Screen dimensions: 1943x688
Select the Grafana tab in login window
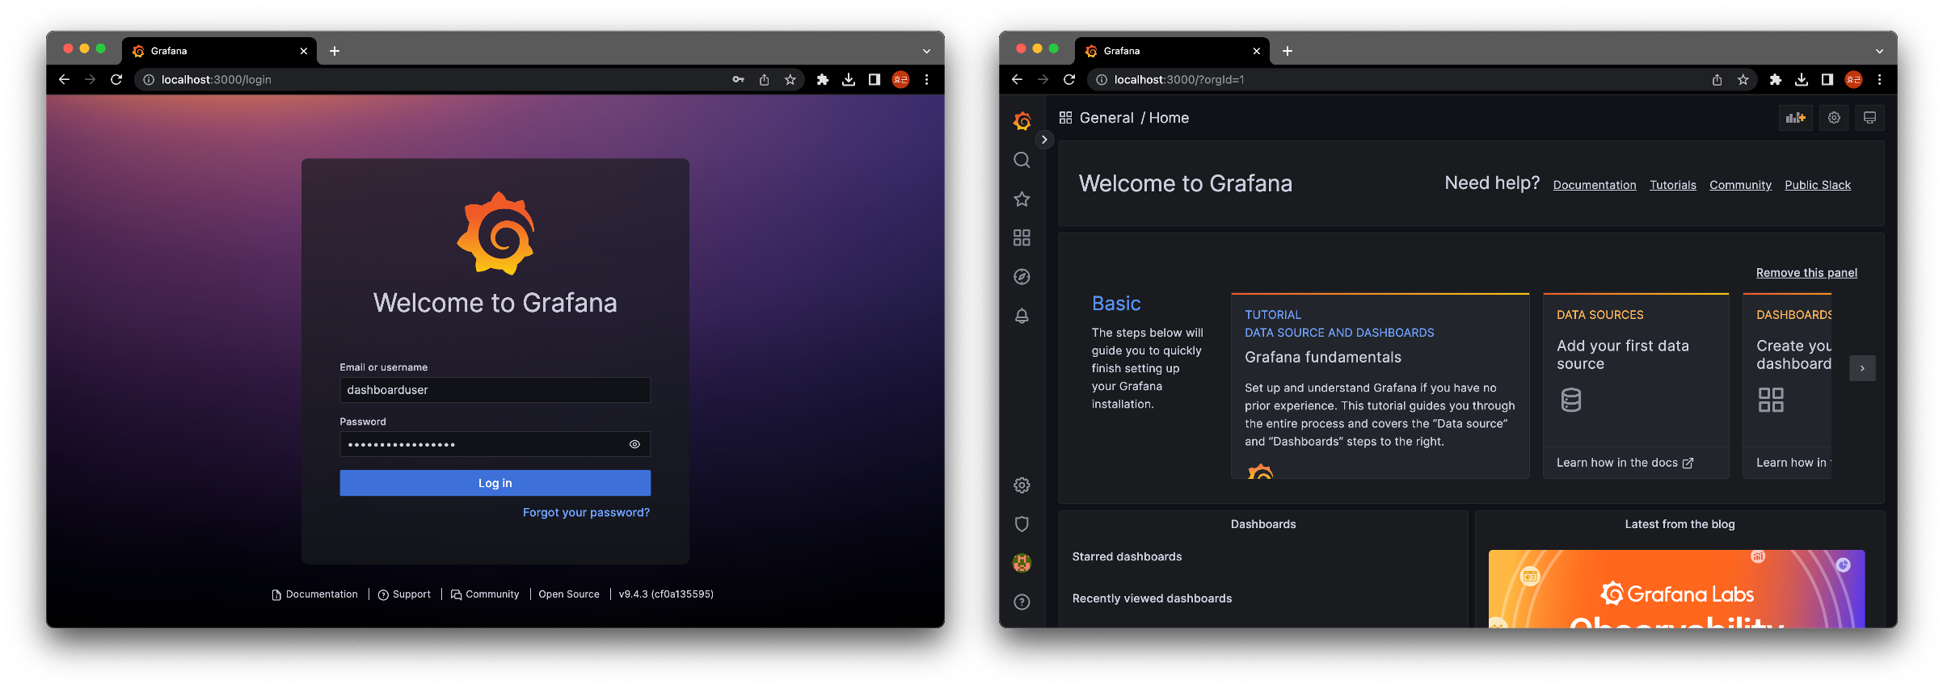pyautogui.click(x=219, y=51)
